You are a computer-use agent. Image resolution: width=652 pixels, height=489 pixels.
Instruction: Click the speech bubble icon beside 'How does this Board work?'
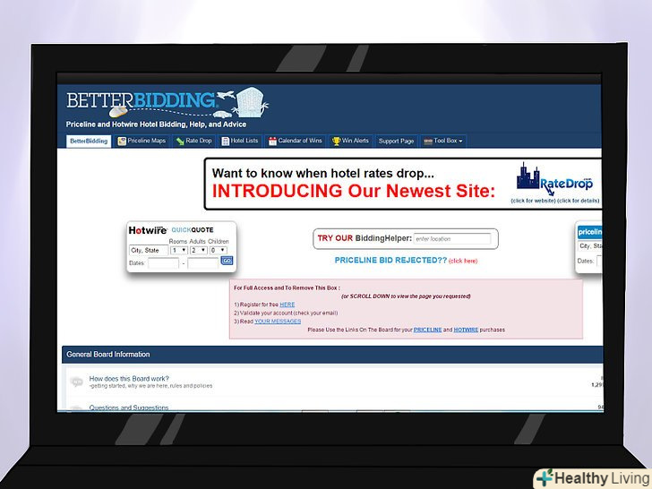(x=76, y=382)
